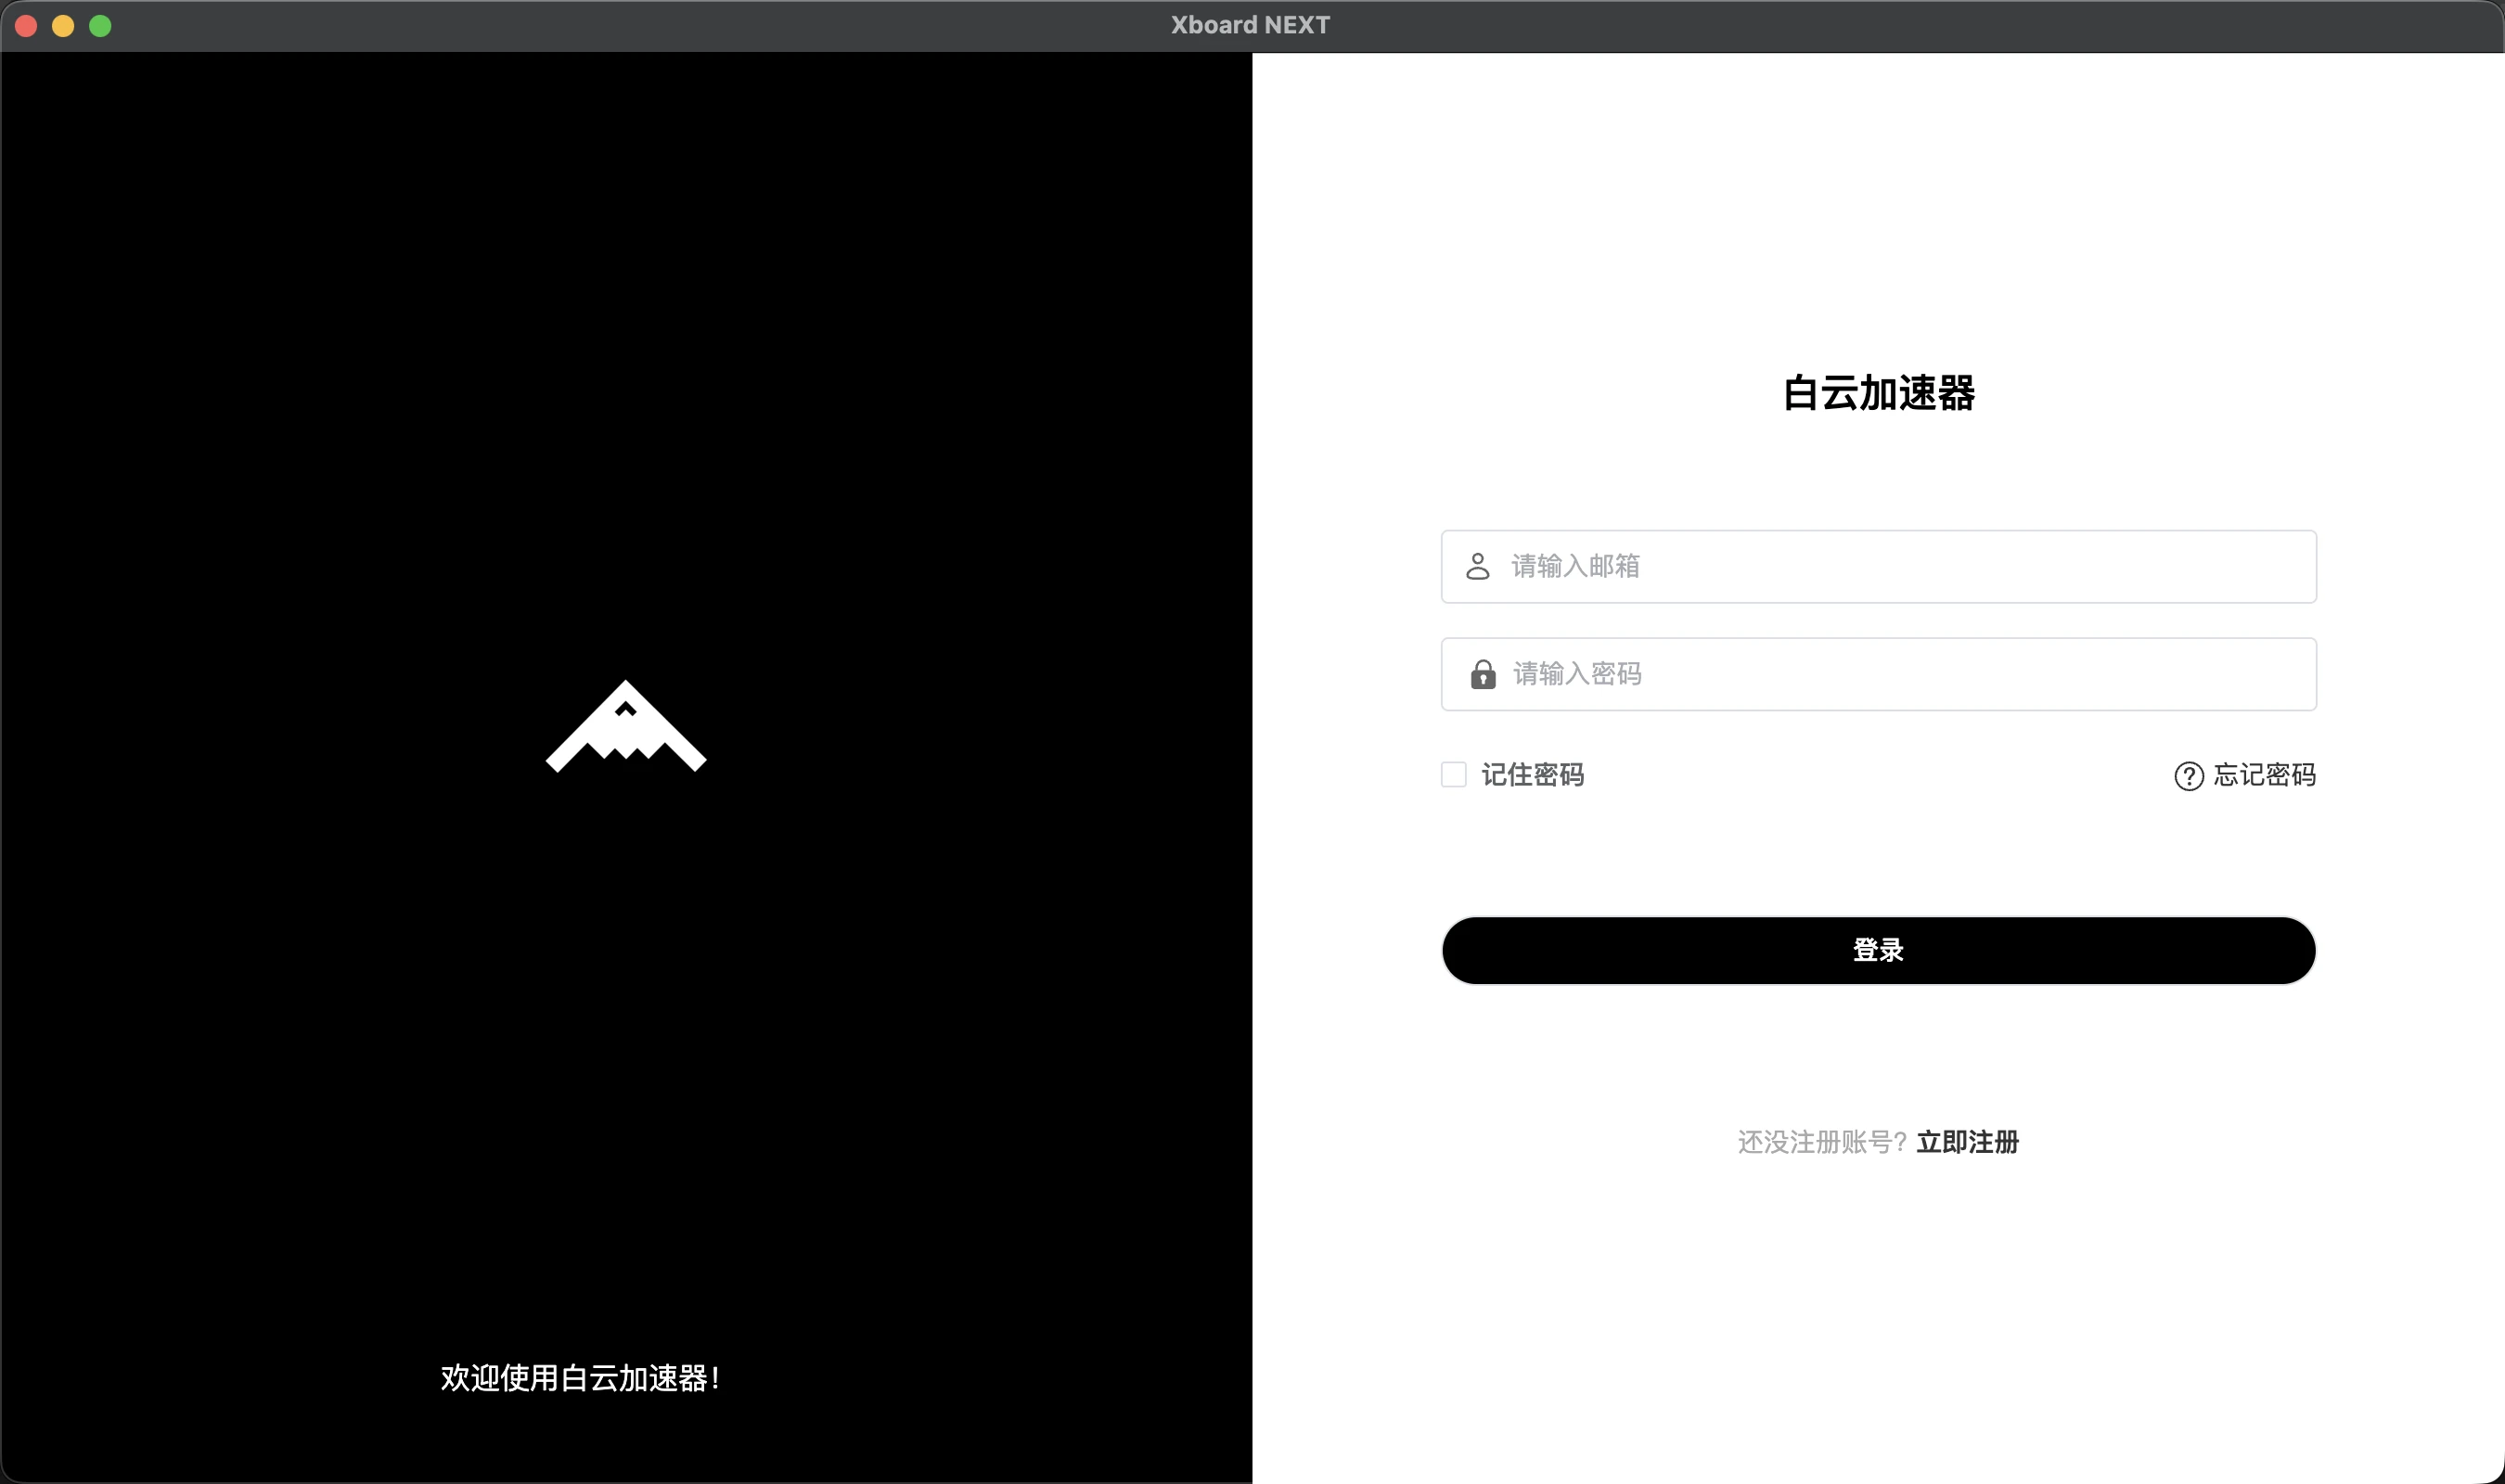Screen dimensions: 2505x1484
Task: Focus the 请输入邮箱 email input
Action: coord(1900,566)
